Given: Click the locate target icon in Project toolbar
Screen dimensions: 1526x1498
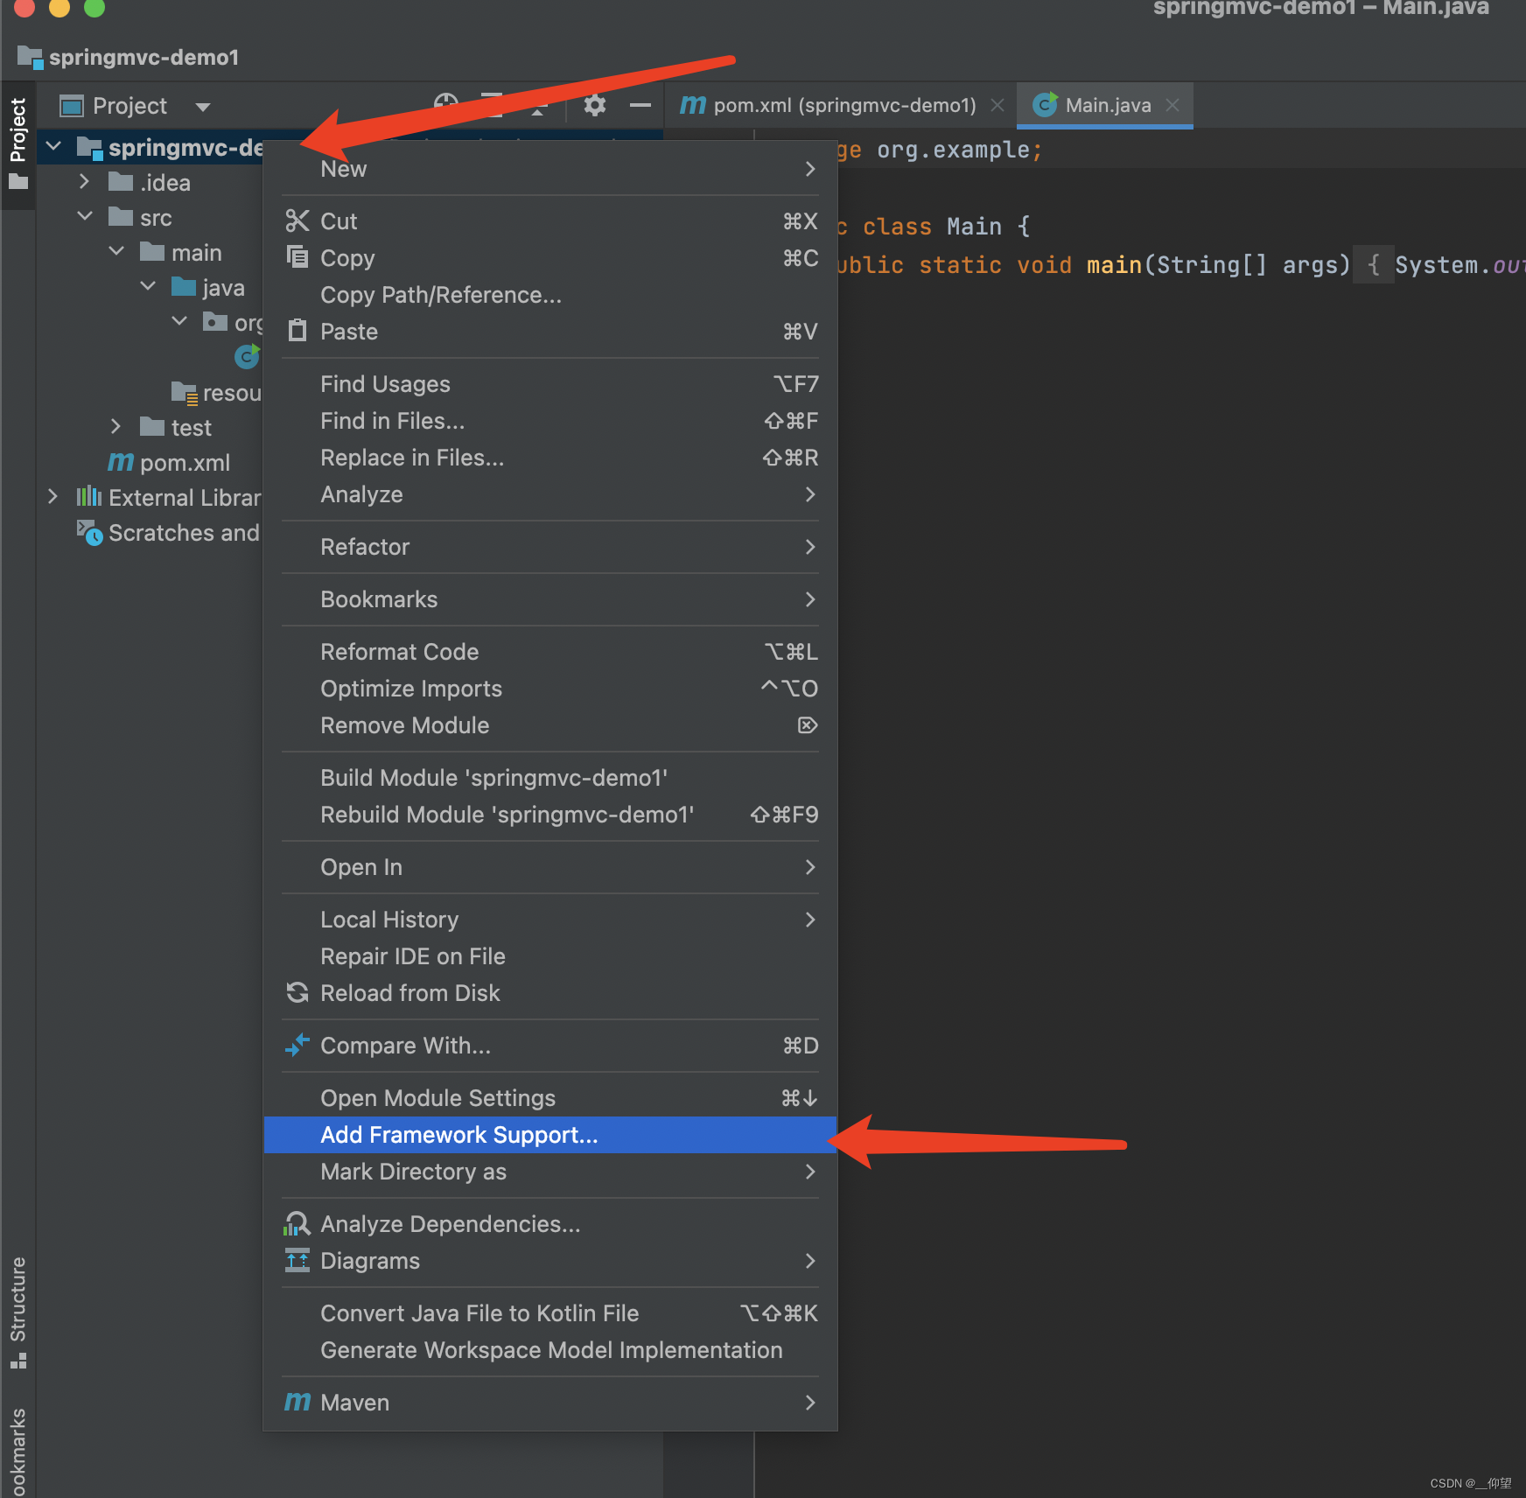Looking at the screenshot, I should coord(445,103).
